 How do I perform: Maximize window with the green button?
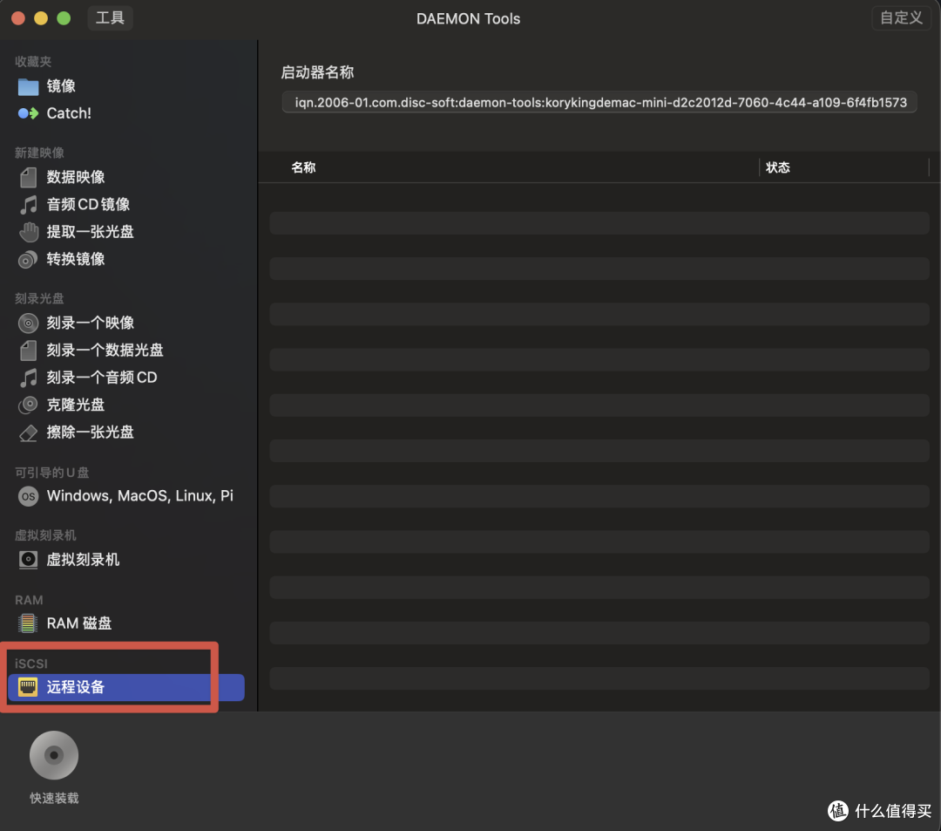tap(64, 18)
